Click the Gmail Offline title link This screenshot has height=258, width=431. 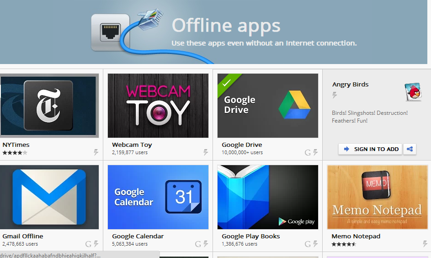click(x=23, y=236)
